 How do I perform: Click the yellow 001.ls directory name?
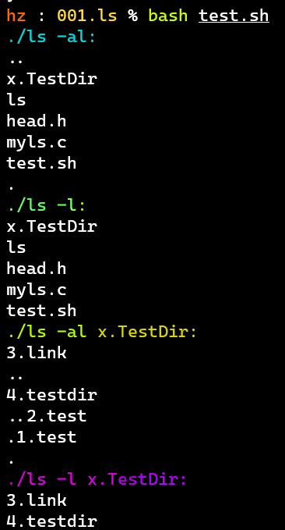(x=86, y=16)
